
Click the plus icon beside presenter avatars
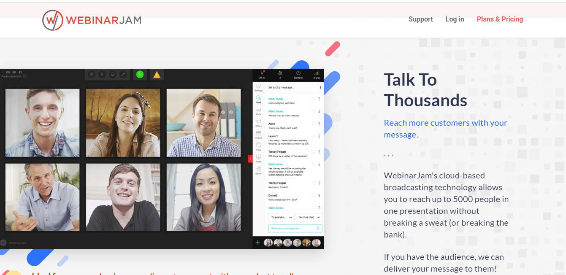[x=258, y=243]
